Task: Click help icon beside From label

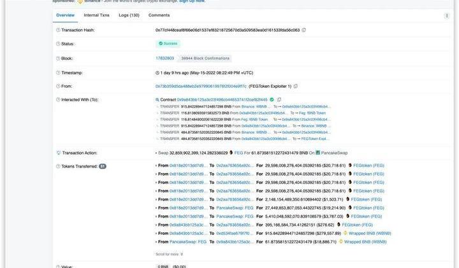Action: click(58, 86)
